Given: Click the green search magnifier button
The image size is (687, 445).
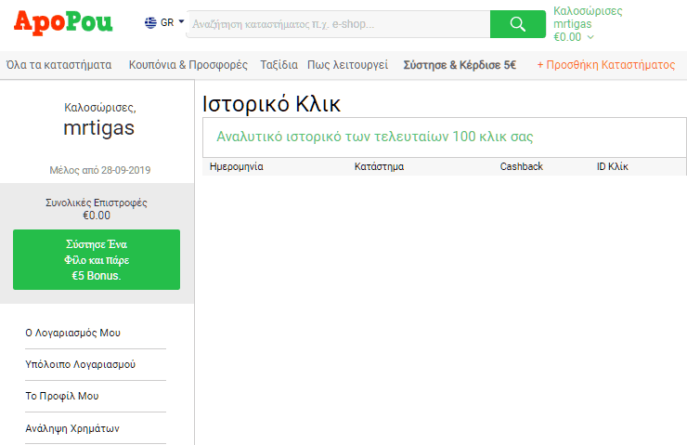Looking at the screenshot, I should coord(518,24).
